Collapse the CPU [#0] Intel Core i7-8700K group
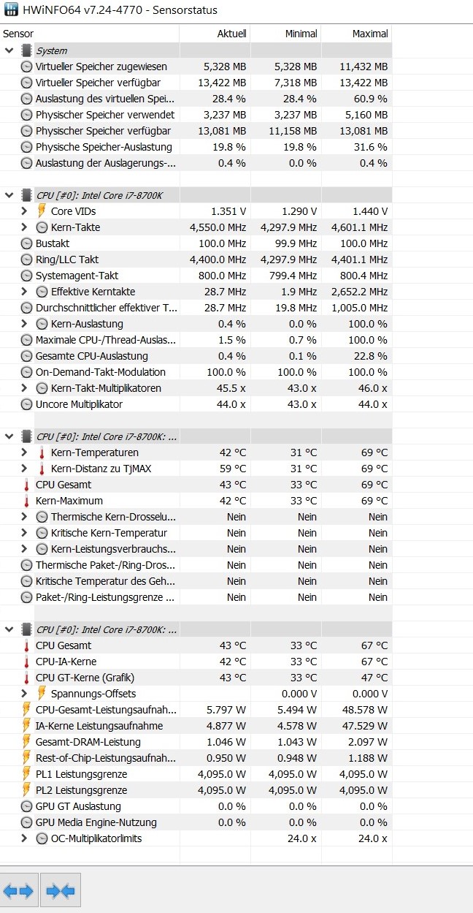The width and height of the screenshot is (473, 913). coord(9,195)
